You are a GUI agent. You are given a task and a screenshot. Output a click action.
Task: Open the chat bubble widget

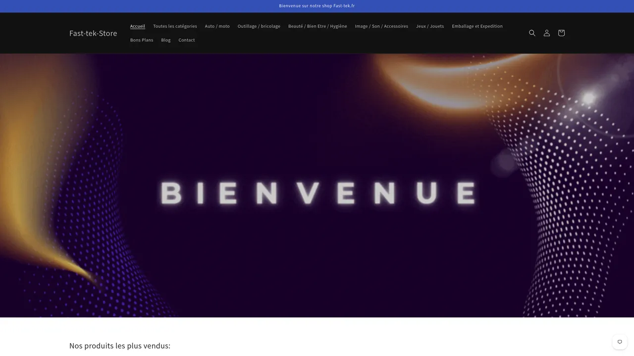pos(620,342)
